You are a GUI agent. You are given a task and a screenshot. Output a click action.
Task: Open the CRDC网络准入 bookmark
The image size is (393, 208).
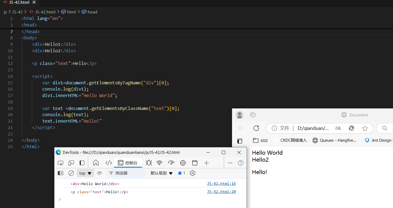tap(290, 140)
